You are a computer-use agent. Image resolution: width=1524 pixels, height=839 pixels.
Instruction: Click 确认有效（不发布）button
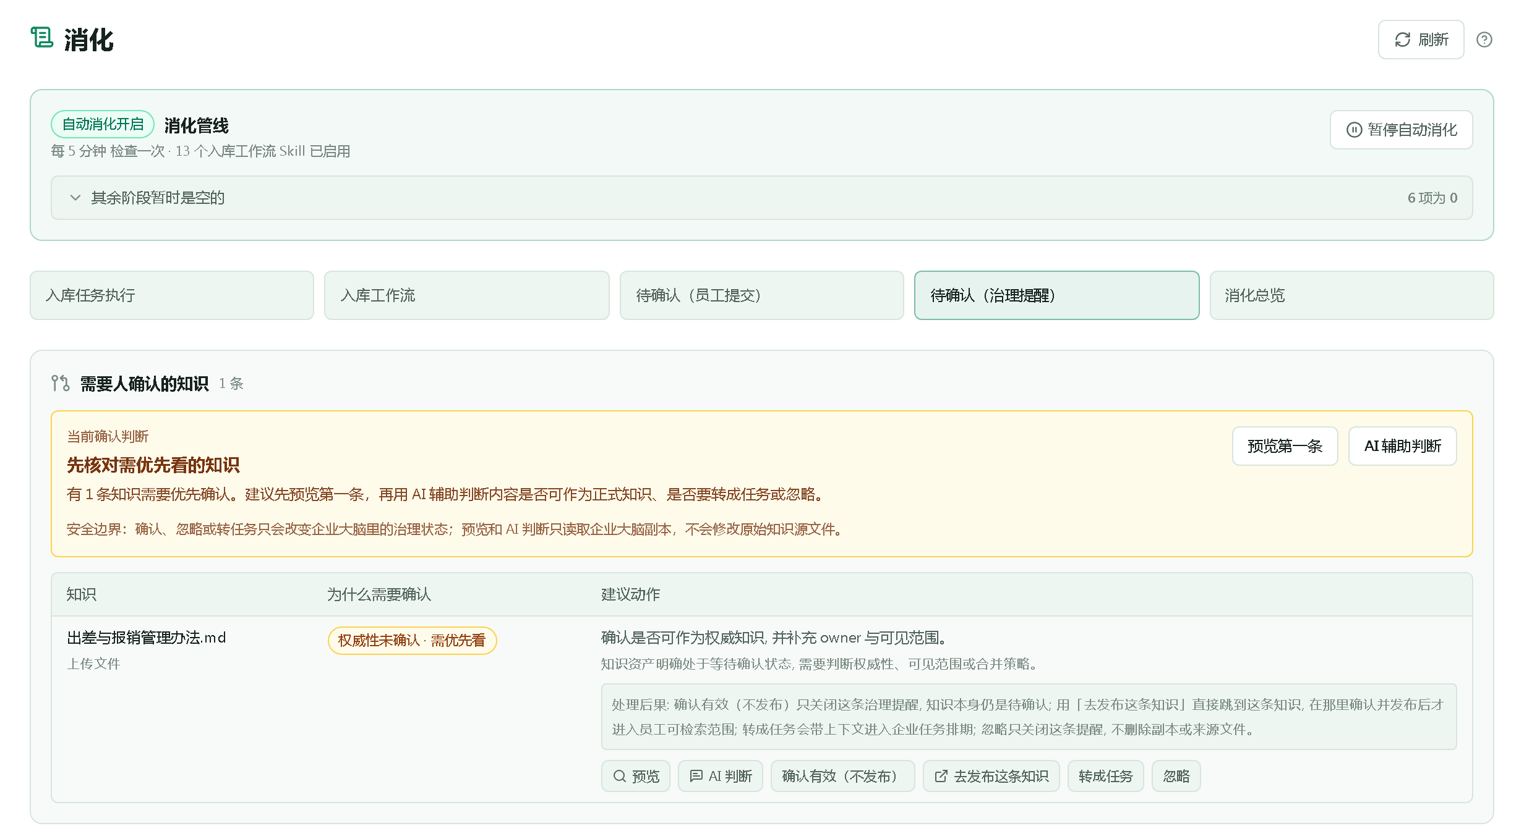842,776
